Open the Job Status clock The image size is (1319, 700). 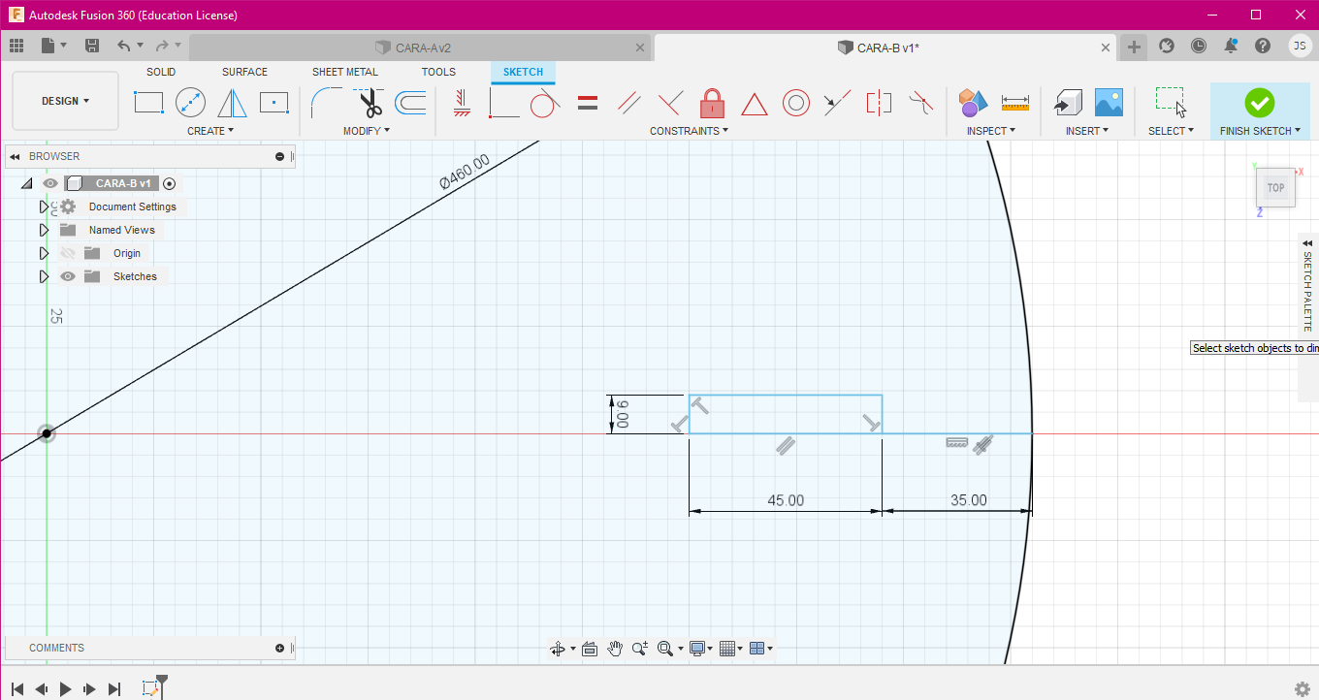1199,46
